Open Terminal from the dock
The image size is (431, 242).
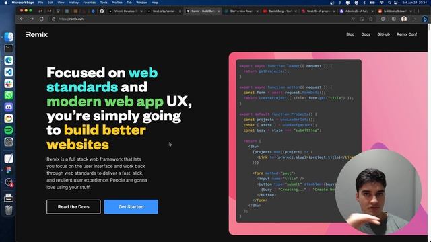tap(9, 48)
